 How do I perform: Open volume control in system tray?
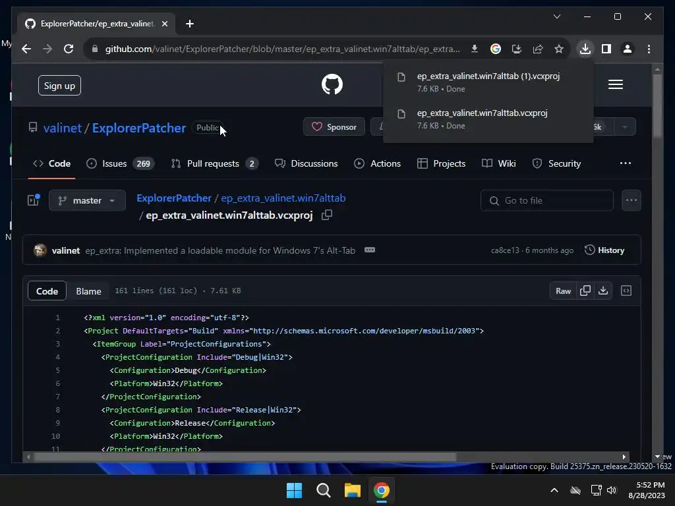(611, 490)
